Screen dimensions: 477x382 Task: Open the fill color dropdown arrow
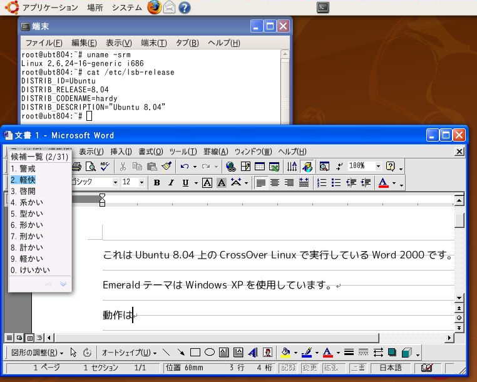[295, 353]
